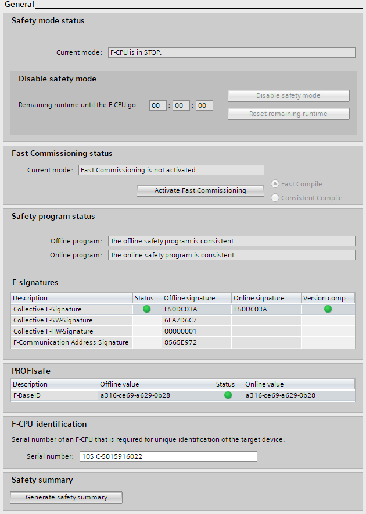Select the Collective F-SW-Signature row
The width and height of the screenshot is (366, 514).
(x=183, y=320)
